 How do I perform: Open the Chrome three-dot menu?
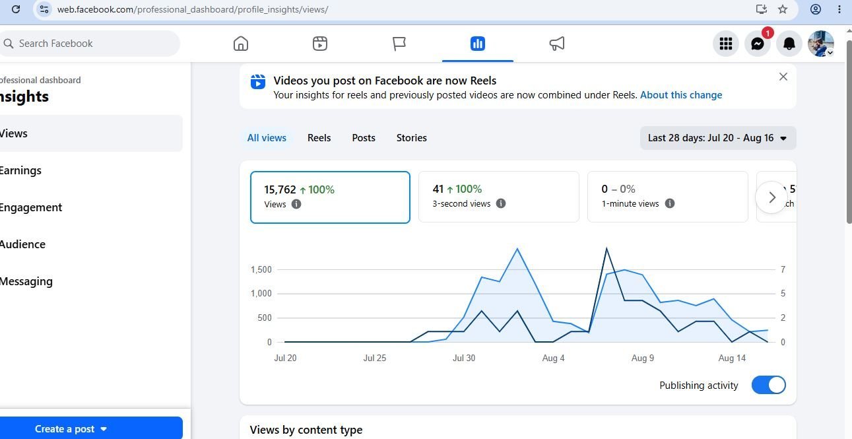(x=839, y=9)
